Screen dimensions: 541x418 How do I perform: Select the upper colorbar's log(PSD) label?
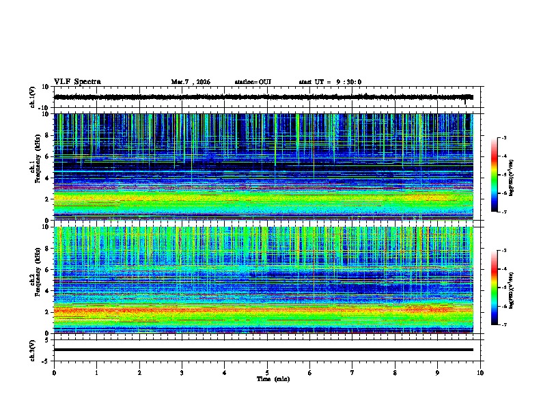click(512, 178)
